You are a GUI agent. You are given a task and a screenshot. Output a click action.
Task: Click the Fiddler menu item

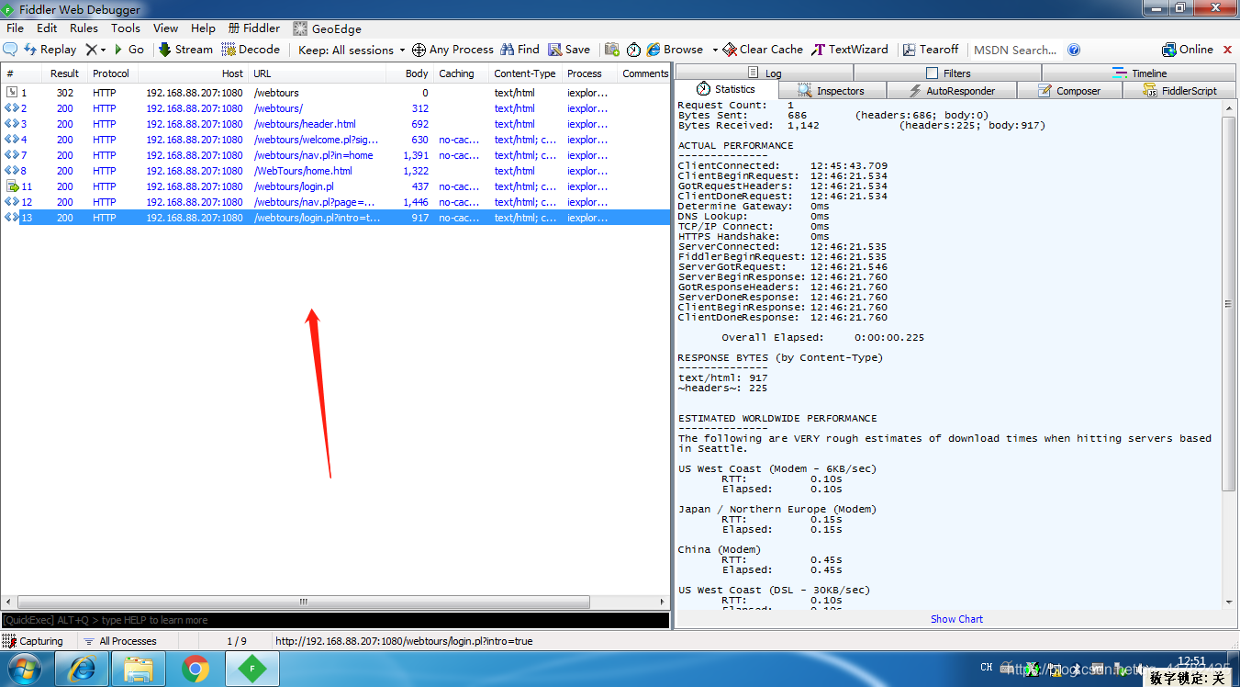point(254,28)
